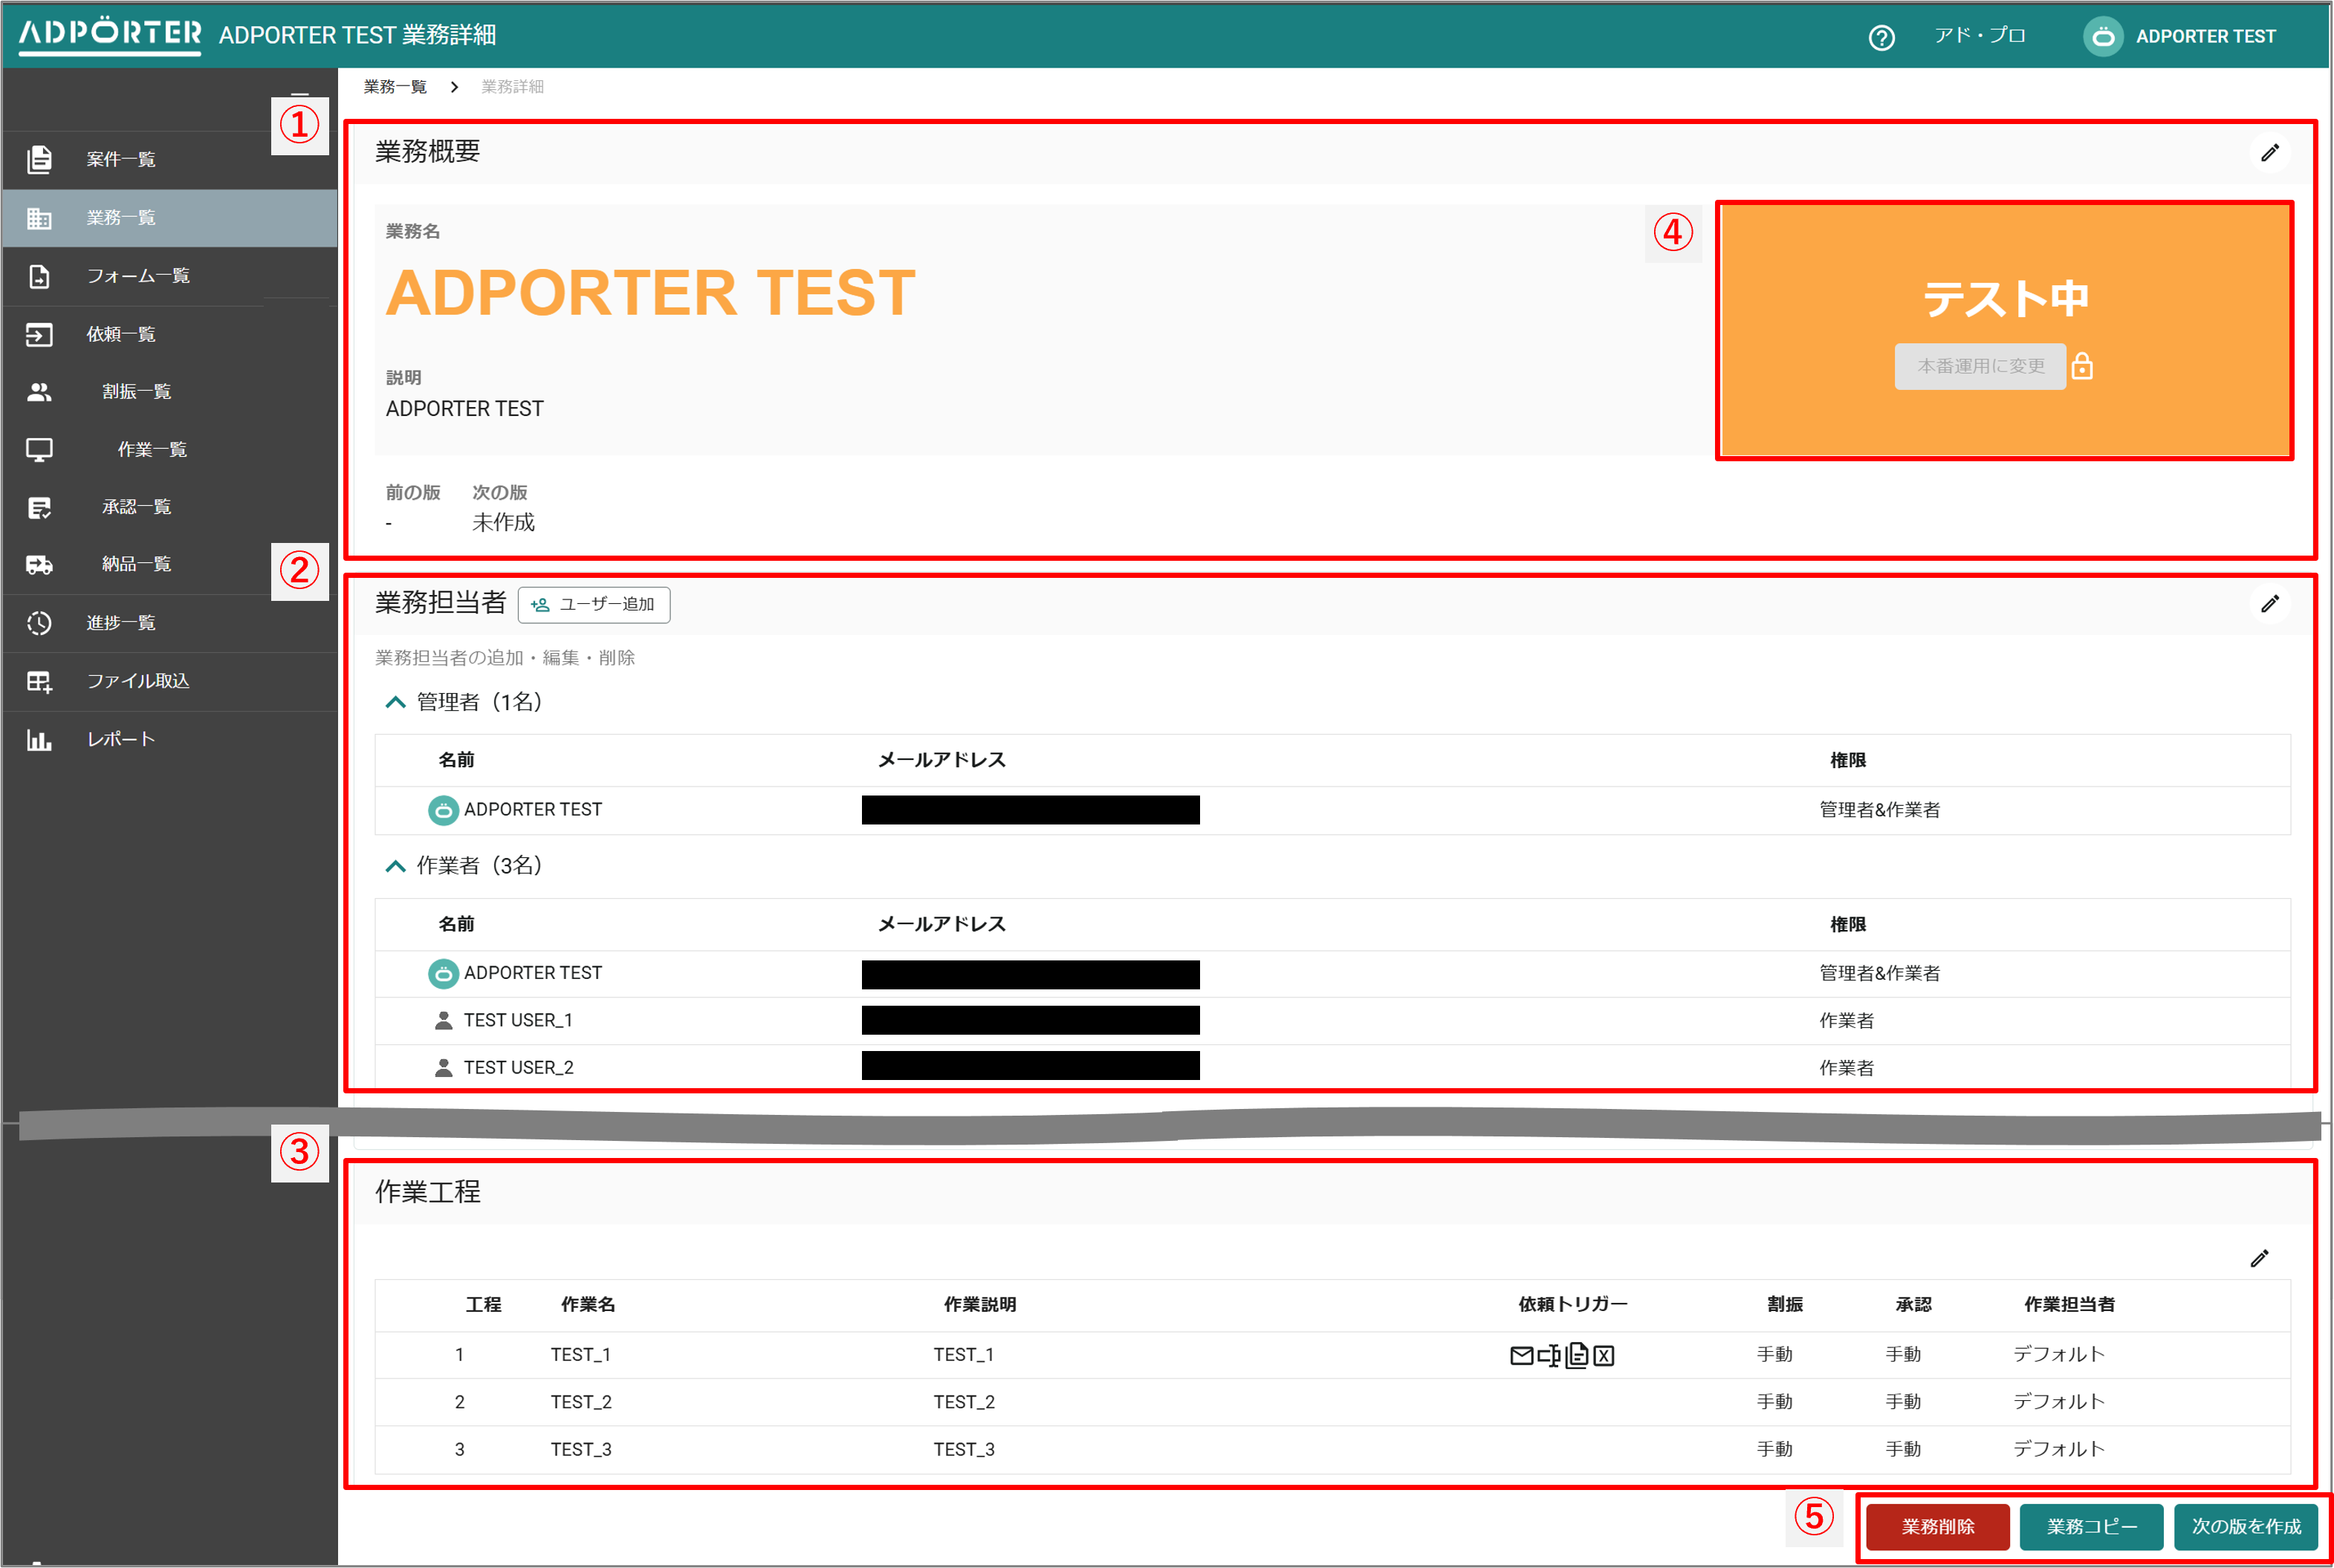2334x1568 pixels.
Task: Go to 業務一覧 via the breadcrumb link
Action: click(394, 87)
